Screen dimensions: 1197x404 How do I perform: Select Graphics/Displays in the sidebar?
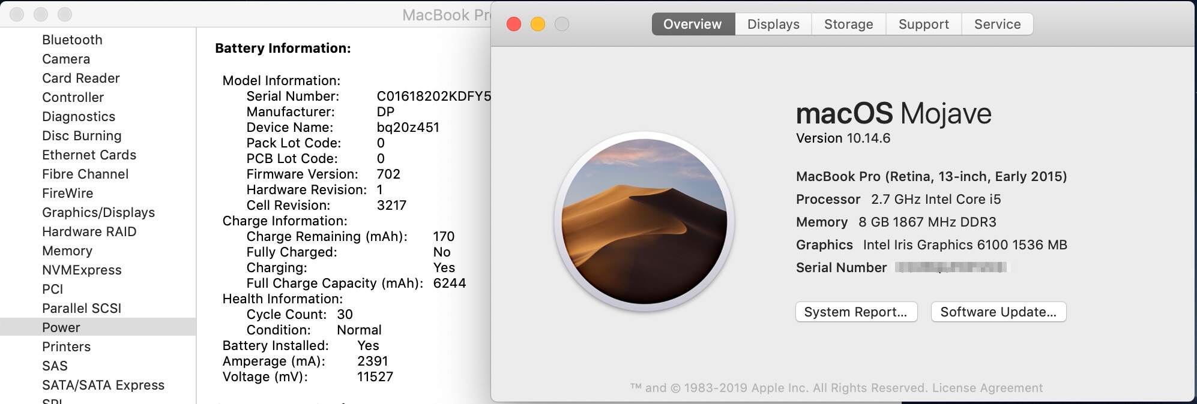click(98, 212)
